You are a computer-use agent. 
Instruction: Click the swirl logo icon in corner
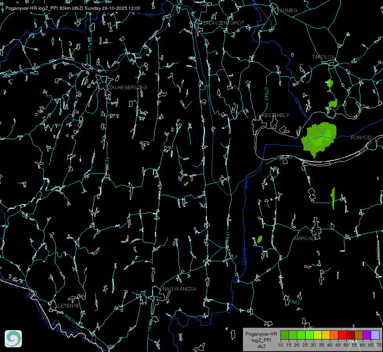click(x=13, y=339)
